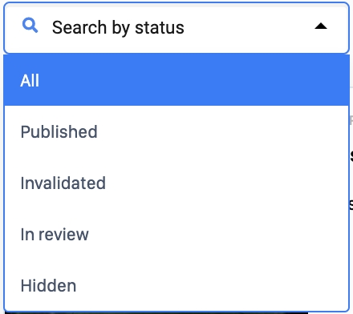353x314 pixels.
Task: Close the open status combo box
Action: (321, 26)
